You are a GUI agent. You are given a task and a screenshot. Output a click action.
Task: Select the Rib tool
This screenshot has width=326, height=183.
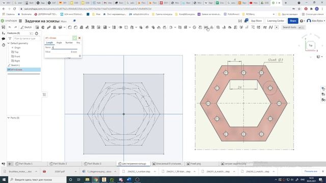click(87, 27)
